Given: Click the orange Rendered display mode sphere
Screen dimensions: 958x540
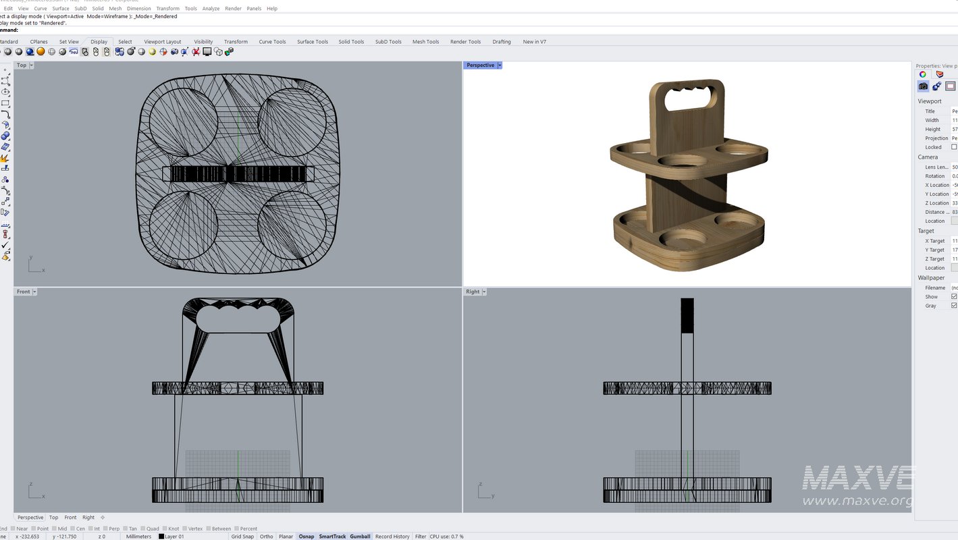Looking at the screenshot, I should coord(41,51).
